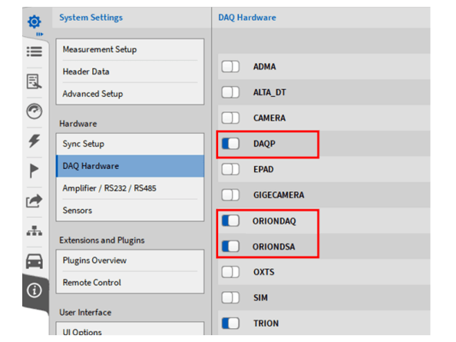Toggle the TRION hardware switch

tap(230, 323)
